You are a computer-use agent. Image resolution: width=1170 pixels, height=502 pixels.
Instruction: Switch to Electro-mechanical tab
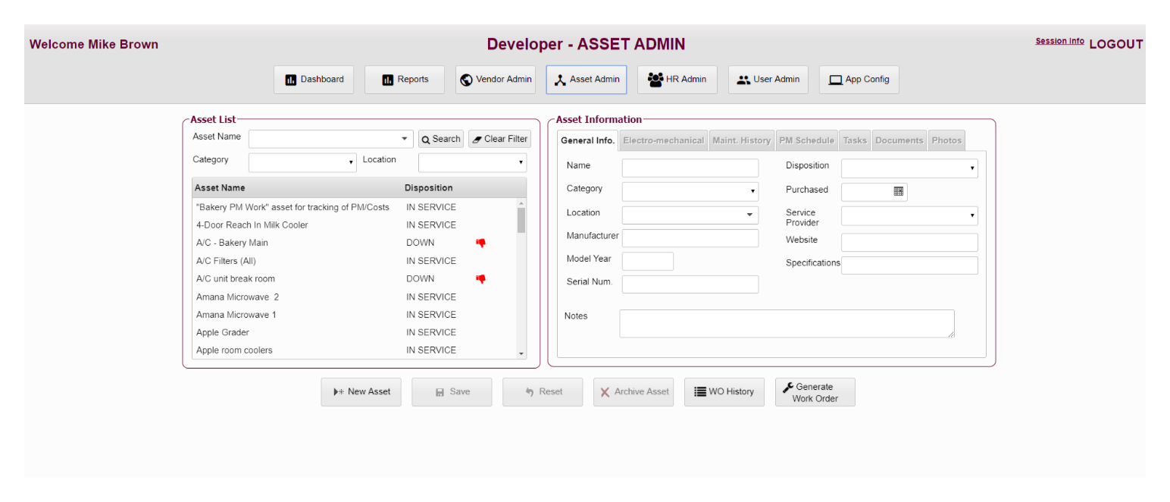click(x=663, y=140)
